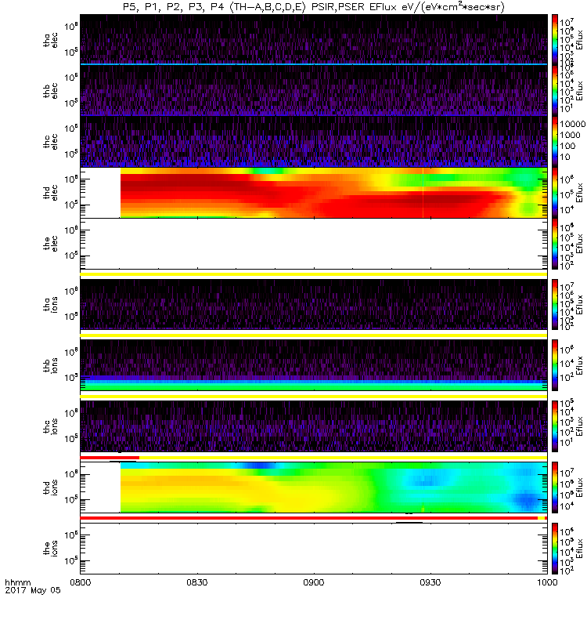Click inside the thb elec spectrogram panel
This screenshot has width=587, height=627.
[x=314, y=91]
